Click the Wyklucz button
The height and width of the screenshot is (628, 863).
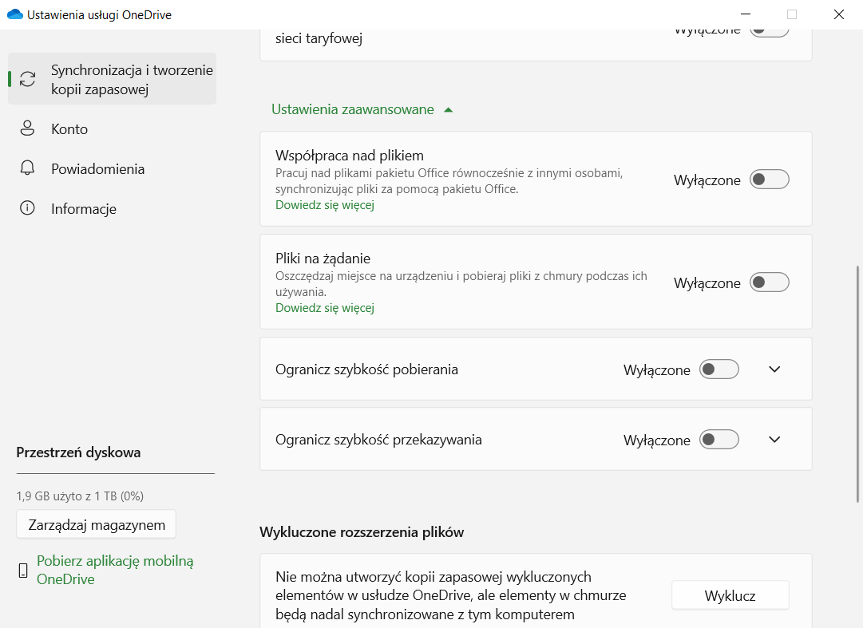coord(730,595)
